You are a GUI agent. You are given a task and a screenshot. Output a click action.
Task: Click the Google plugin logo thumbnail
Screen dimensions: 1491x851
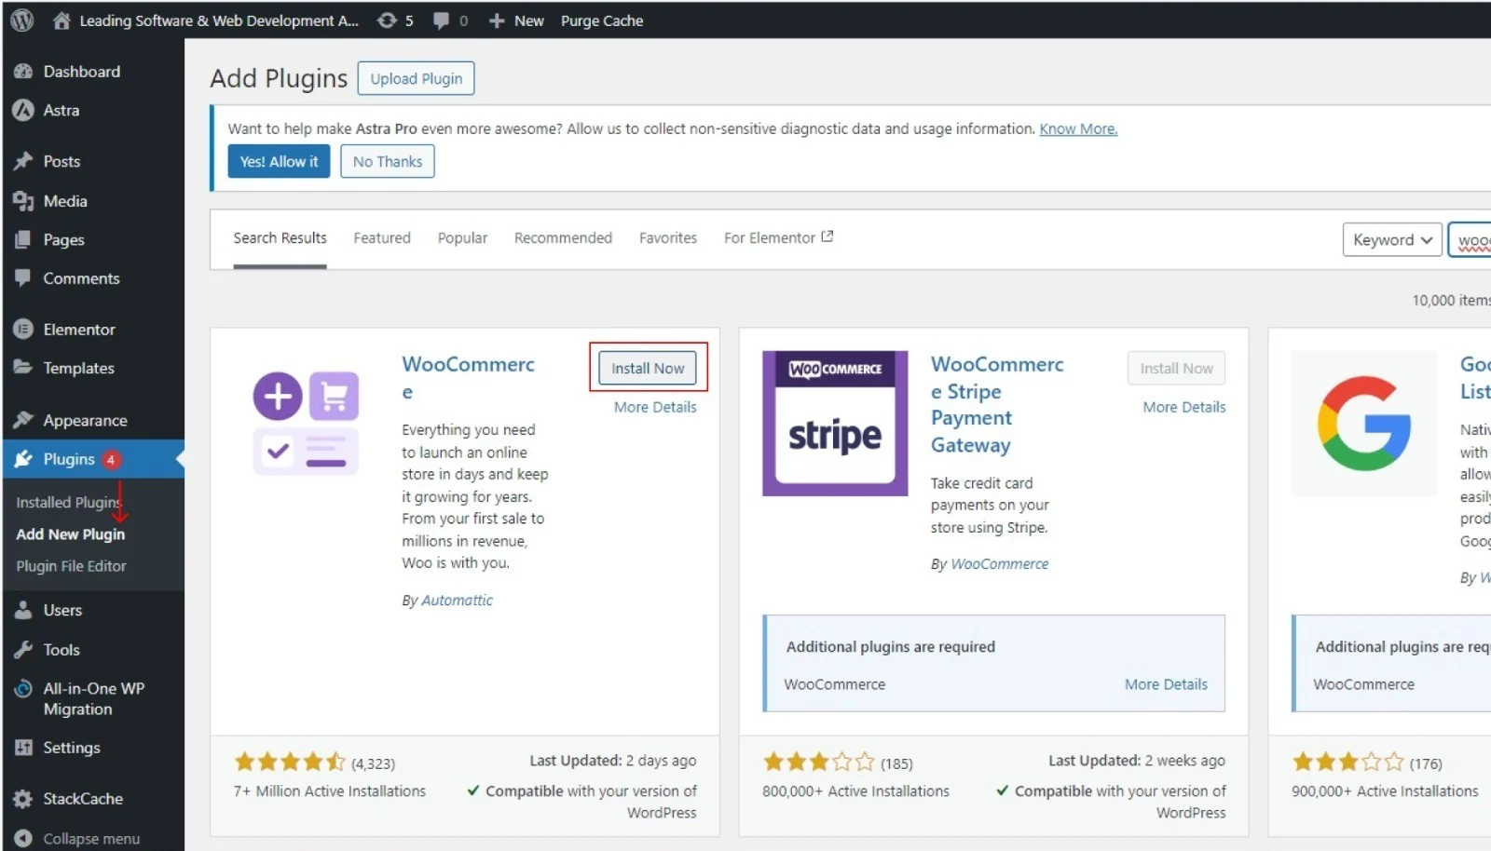point(1364,423)
